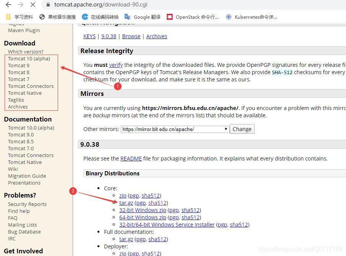The width and height of the screenshot is (346, 256).
Task: Open sha512 for Full documentation tar.gz
Action: pyautogui.click(x=158, y=240)
